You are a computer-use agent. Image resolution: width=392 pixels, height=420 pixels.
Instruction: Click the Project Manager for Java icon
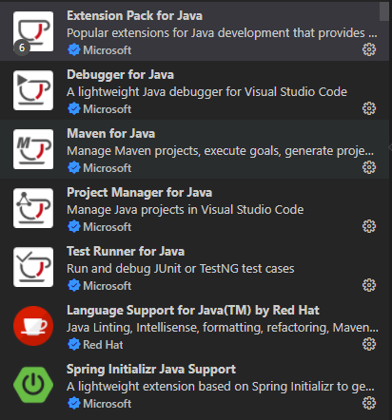coord(33,208)
